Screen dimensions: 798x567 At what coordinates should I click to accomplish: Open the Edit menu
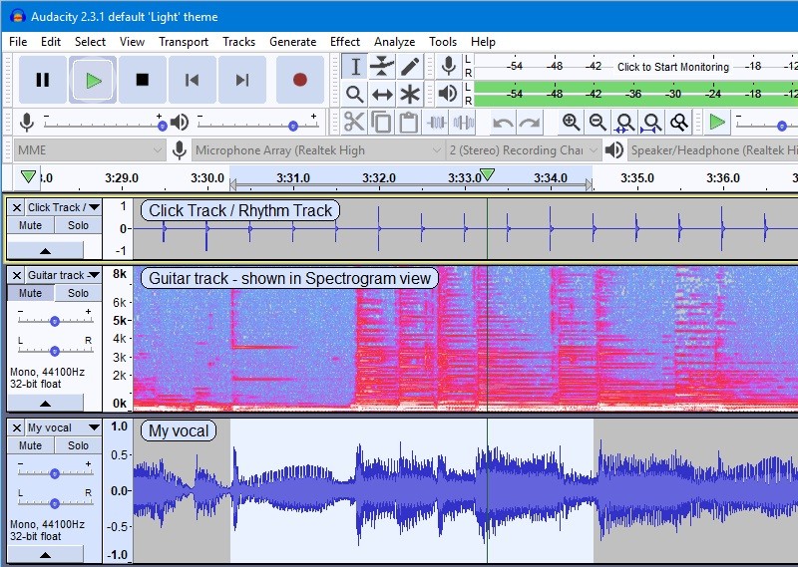pyautogui.click(x=51, y=42)
